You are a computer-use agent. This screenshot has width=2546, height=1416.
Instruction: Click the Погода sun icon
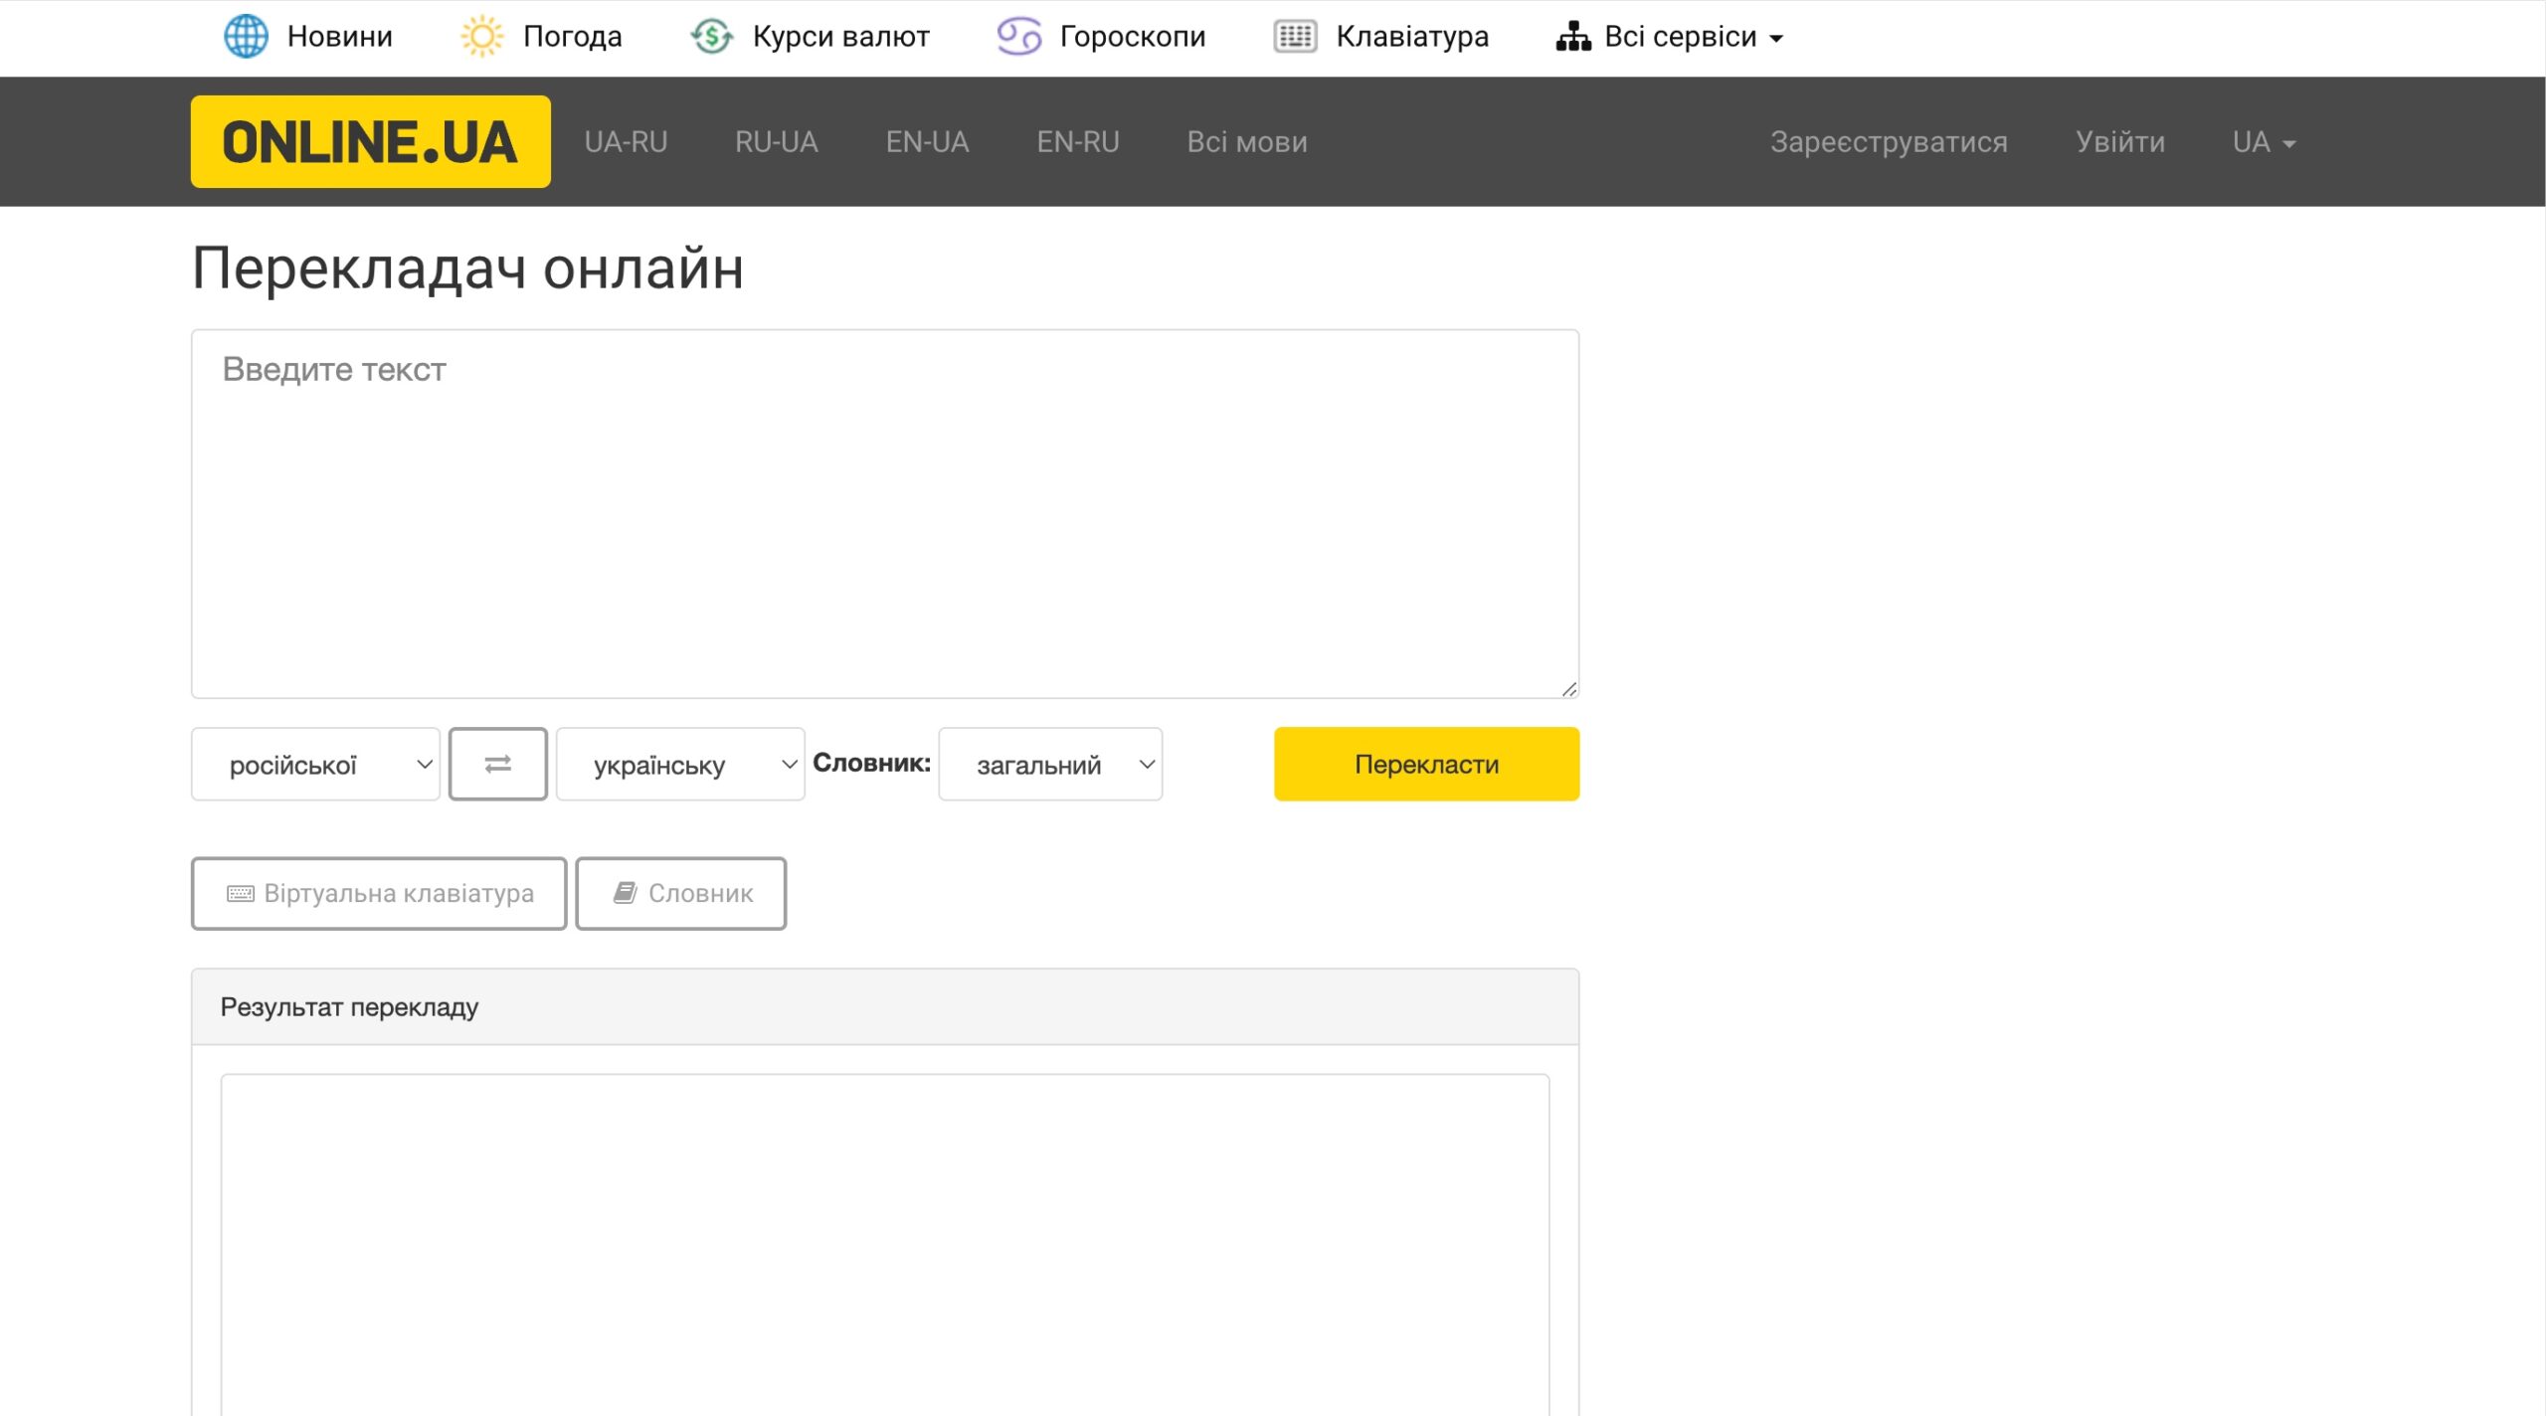click(482, 37)
